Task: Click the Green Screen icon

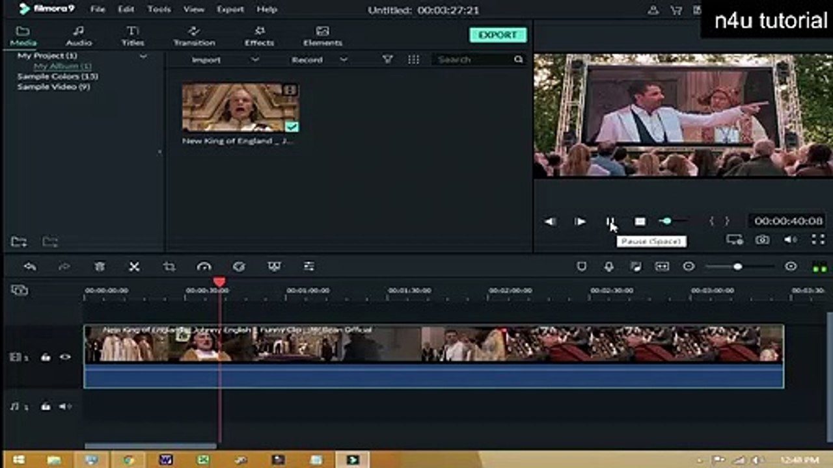Action: click(274, 266)
